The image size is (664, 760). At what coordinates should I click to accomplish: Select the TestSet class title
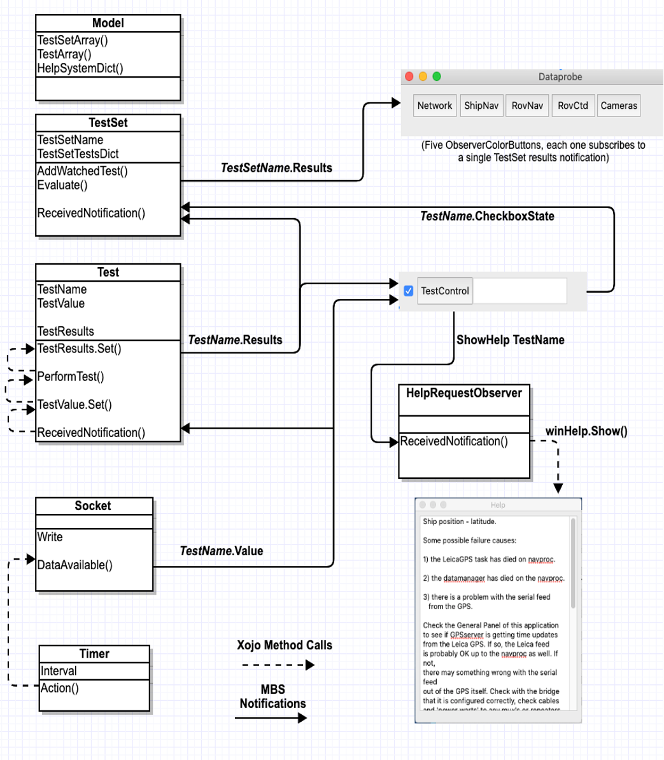tap(108, 123)
